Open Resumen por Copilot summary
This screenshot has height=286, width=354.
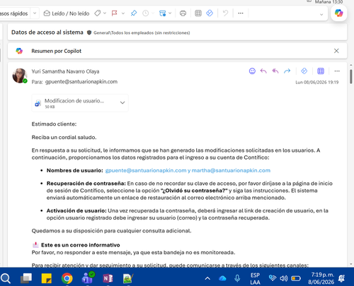click(56, 51)
